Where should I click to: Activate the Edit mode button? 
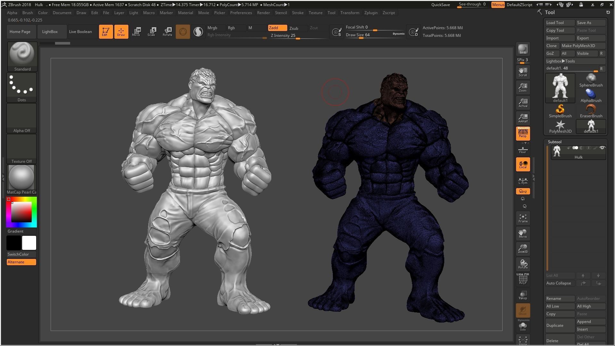coord(106,31)
